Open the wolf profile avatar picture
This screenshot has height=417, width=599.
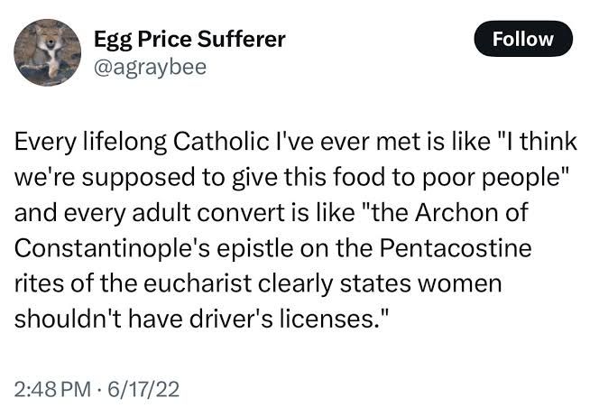click(x=48, y=51)
